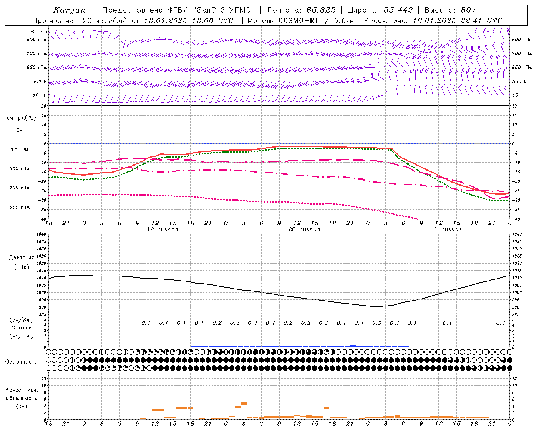The height and width of the screenshot is (427, 534).
Task: Click the solid red 2м legend line
Action: (x=19, y=135)
